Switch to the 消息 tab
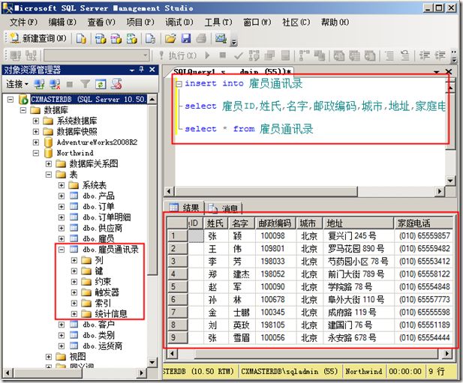The image size is (463, 383). click(223, 208)
